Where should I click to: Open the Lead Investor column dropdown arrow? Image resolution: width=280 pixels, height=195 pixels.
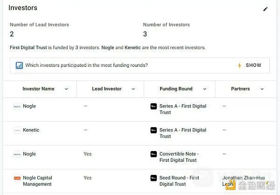click(133, 89)
